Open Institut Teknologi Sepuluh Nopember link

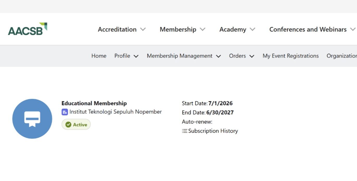pos(116,112)
